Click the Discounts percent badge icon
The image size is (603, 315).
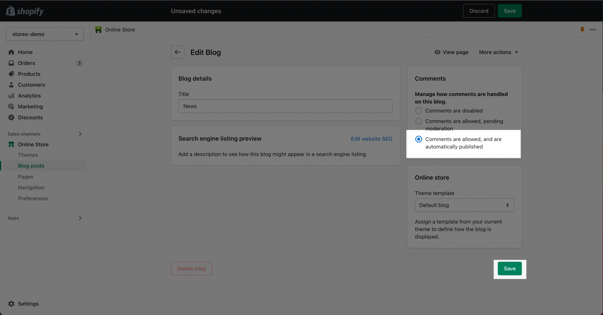click(11, 118)
